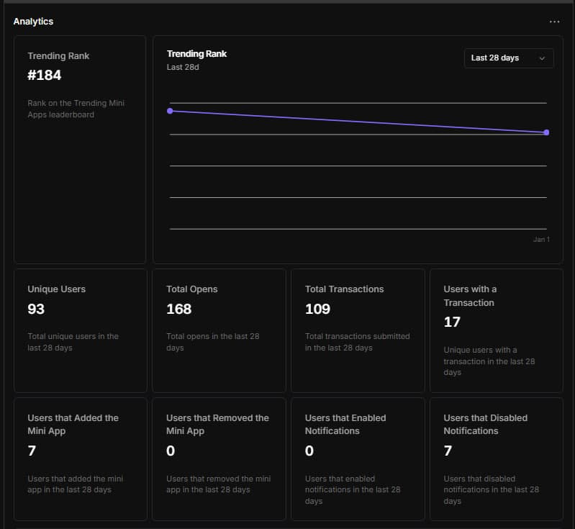
Task: Click the Users with a Transaction heading
Action: click(x=470, y=296)
